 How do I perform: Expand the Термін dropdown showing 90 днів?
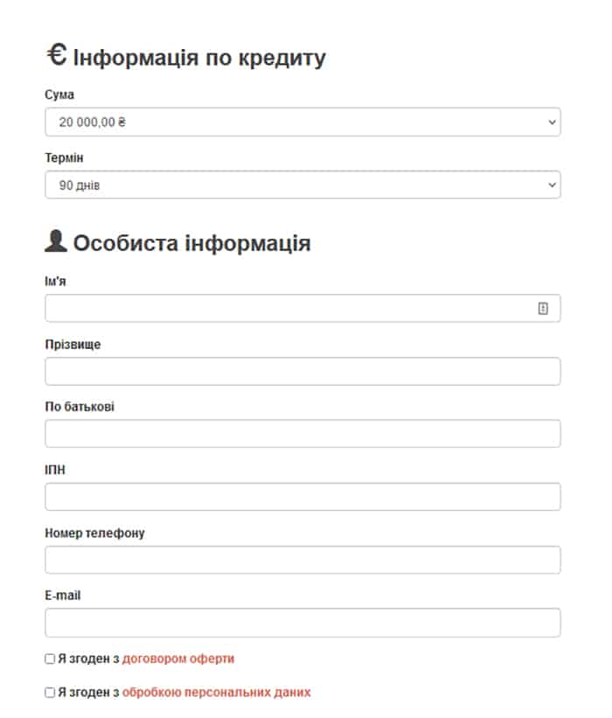point(303,185)
